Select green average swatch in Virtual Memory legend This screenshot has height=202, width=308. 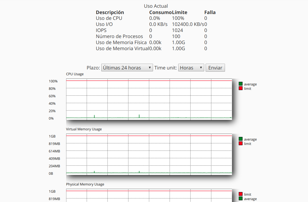click(240, 139)
